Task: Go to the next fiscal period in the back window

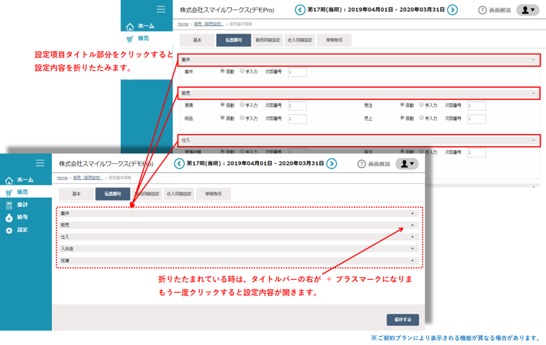Action: (x=452, y=10)
